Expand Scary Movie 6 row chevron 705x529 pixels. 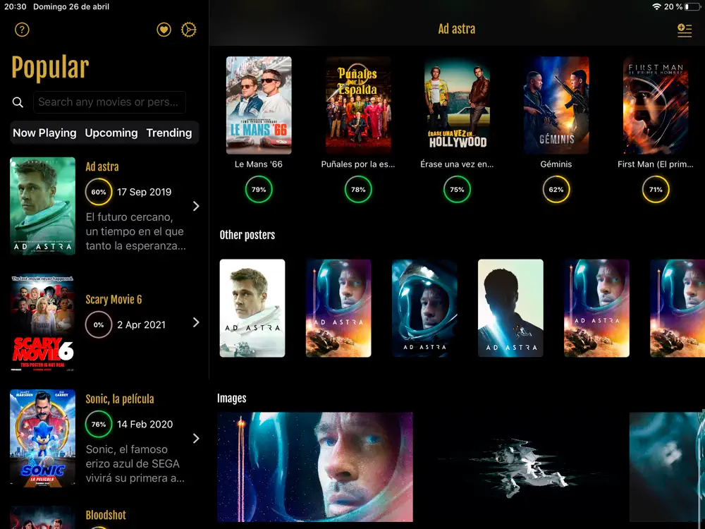tap(196, 322)
